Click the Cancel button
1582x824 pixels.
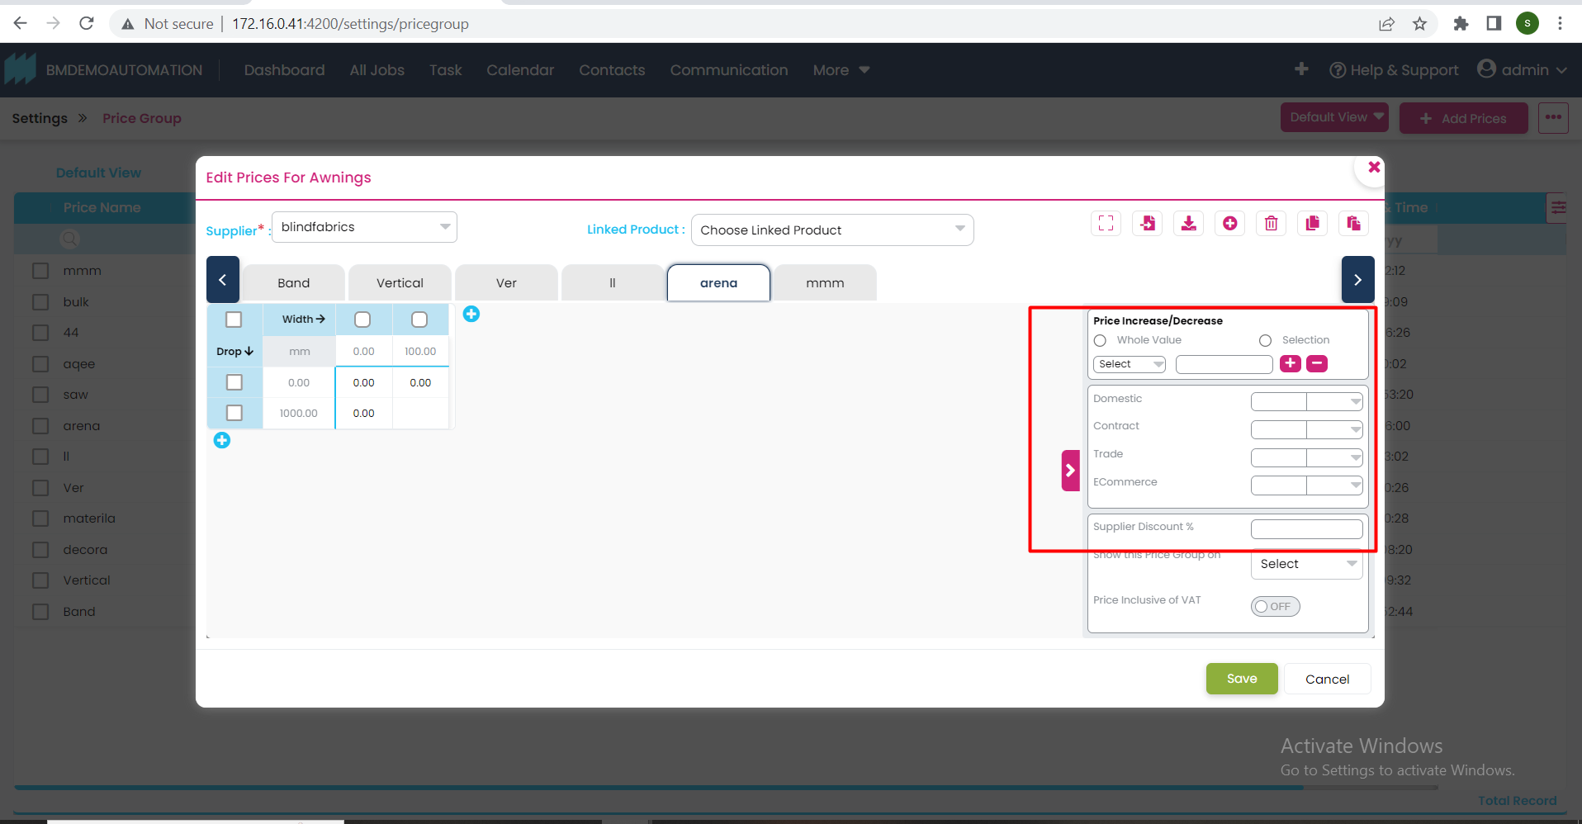pos(1327,679)
